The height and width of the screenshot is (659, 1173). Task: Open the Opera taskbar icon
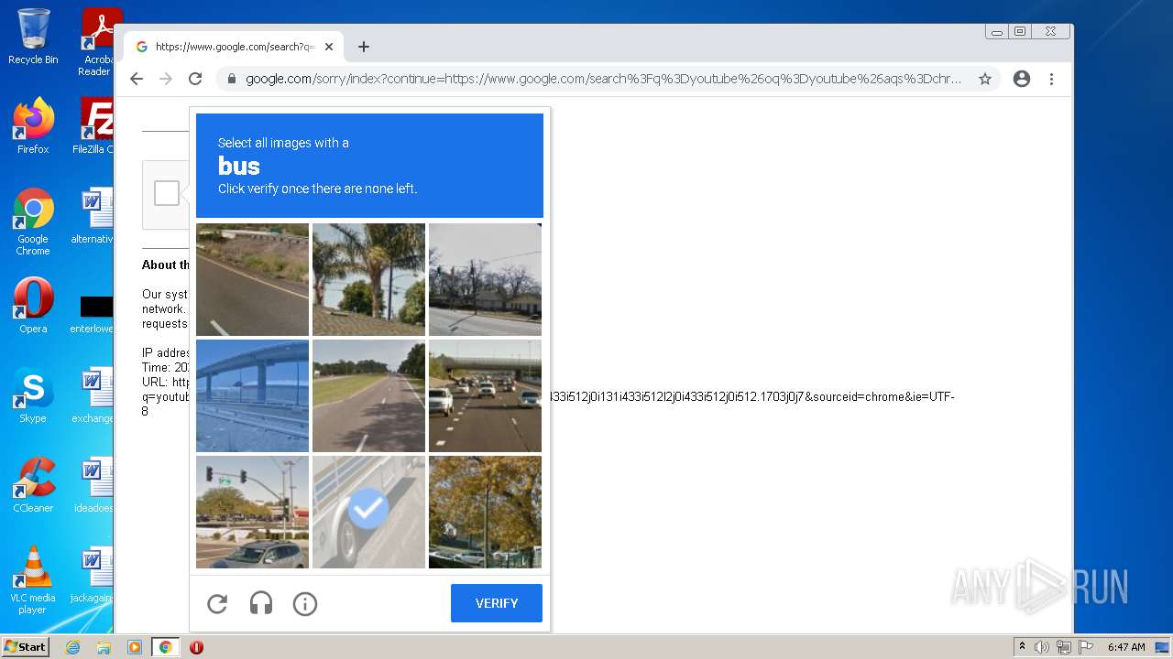pos(196,647)
